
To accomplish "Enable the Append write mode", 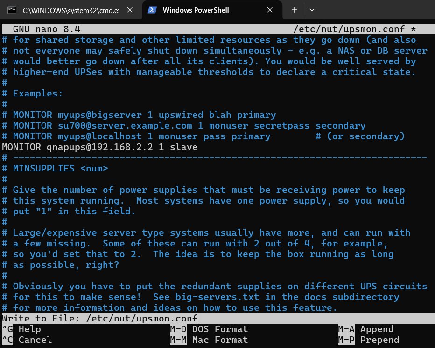I will [377, 329].
